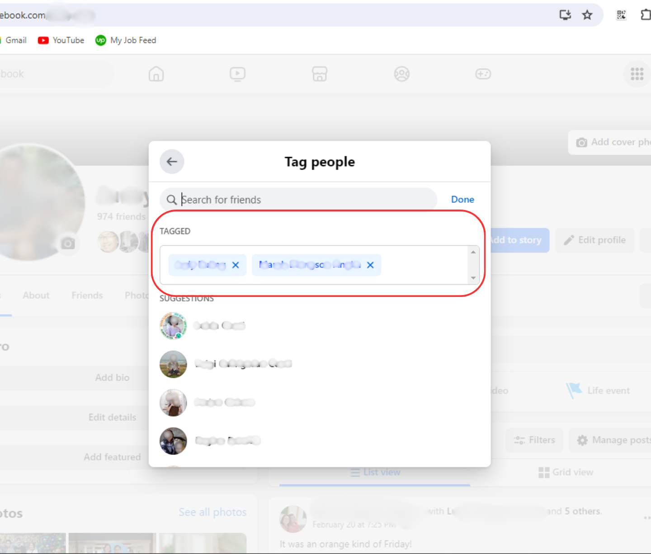This screenshot has height=554, width=651.
Task: Open the February 20 post timestamp
Action: click(x=354, y=525)
